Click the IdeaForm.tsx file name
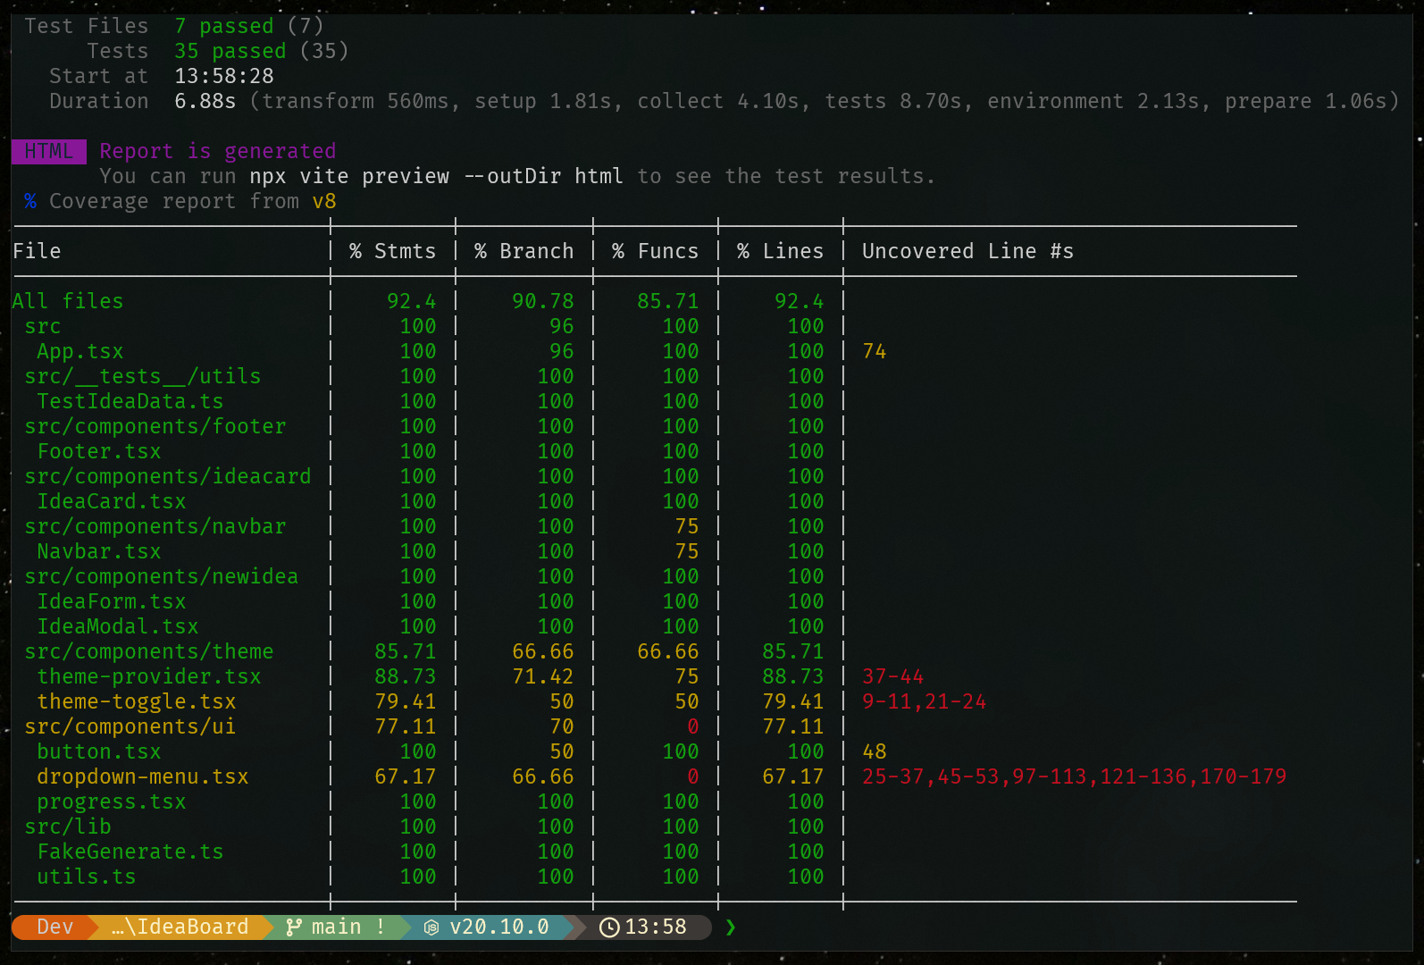1424x965 pixels. [112, 602]
